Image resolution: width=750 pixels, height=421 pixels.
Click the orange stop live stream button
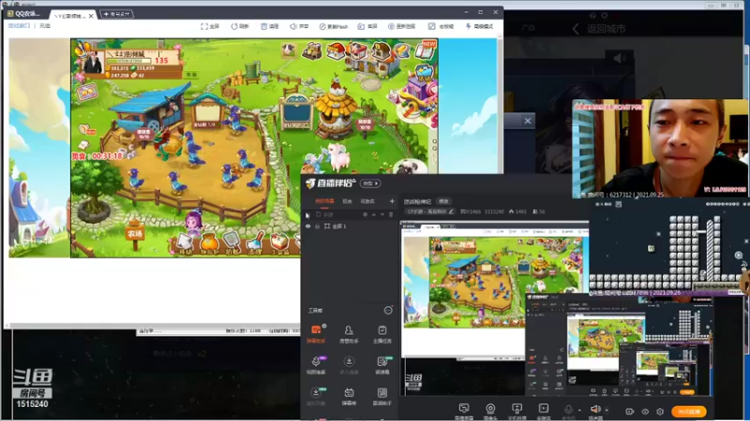[x=689, y=412]
